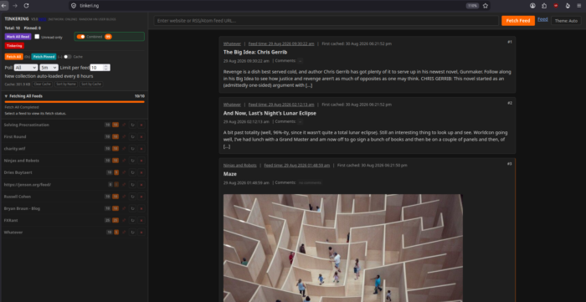Click the Fetch Feed button

pos(518,21)
